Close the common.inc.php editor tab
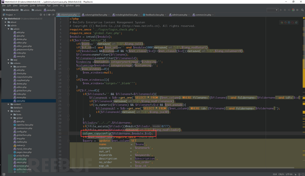Screen dimensions: 305x176 [x=213, y=15]
